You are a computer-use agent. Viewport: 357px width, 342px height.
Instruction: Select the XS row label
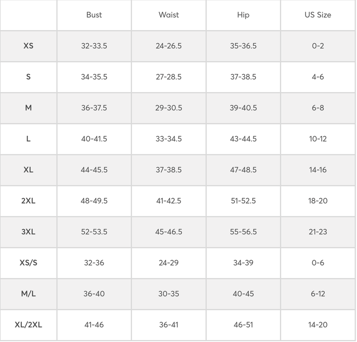(28, 46)
